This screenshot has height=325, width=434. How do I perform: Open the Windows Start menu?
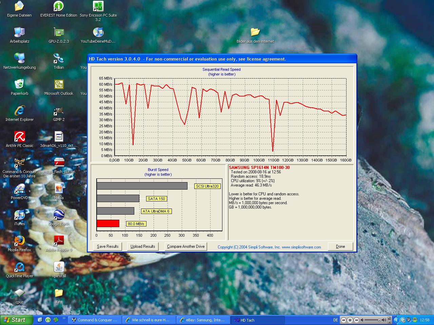(x=15, y=320)
